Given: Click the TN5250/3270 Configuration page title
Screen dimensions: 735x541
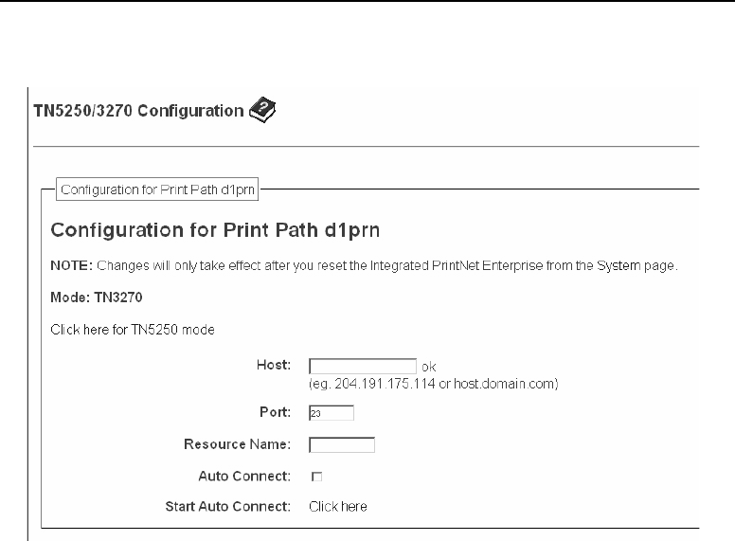Looking at the screenshot, I should click(x=138, y=112).
